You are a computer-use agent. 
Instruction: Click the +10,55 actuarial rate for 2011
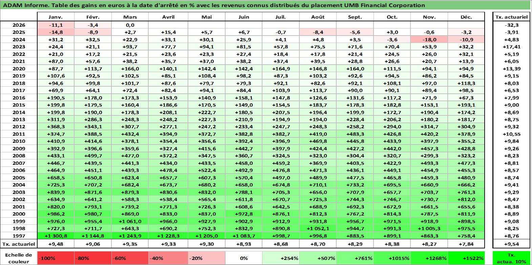(512, 134)
